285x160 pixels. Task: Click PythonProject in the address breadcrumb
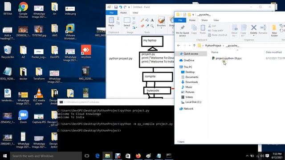[x=213, y=45]
